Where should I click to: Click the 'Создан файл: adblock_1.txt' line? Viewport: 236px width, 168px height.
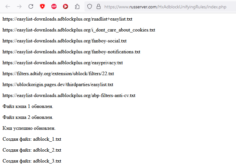[32, 139]
